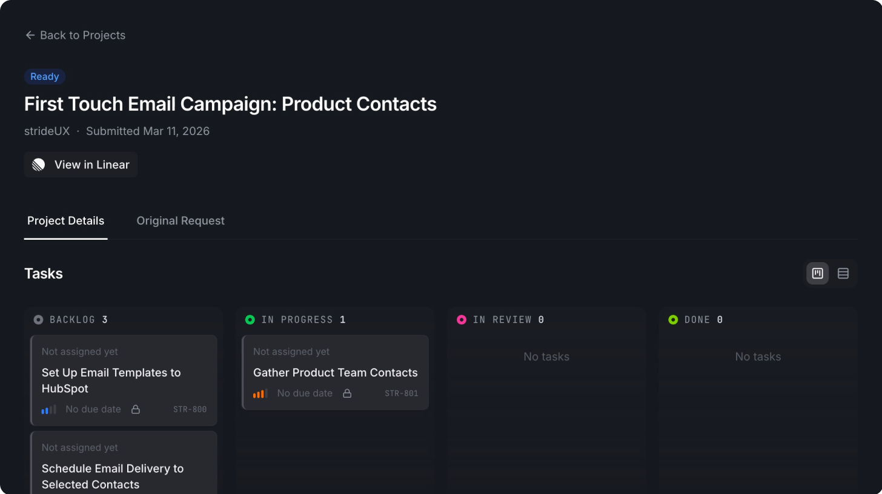Click the STR-801 task identifier

(x=402, y=393)
